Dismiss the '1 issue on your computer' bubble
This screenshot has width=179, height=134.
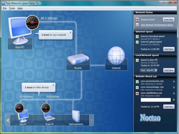point(71,32)
